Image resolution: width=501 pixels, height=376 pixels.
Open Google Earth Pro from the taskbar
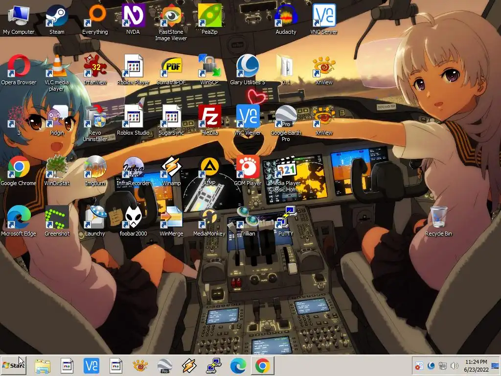point(164,366)
